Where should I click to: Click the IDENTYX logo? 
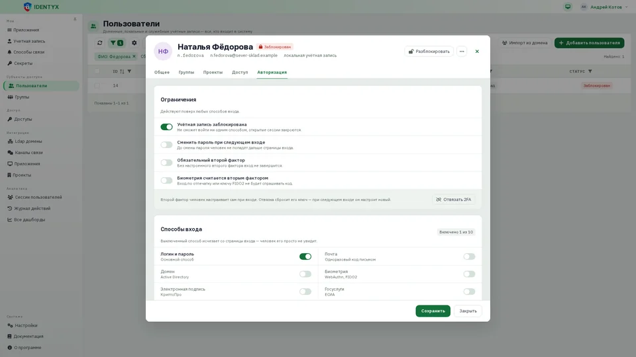[x=41, y=7]
